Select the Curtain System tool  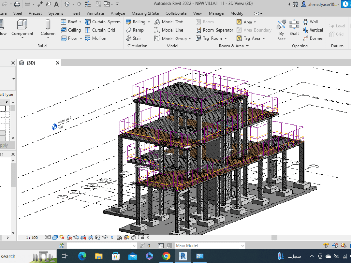(x=103, y=22)
